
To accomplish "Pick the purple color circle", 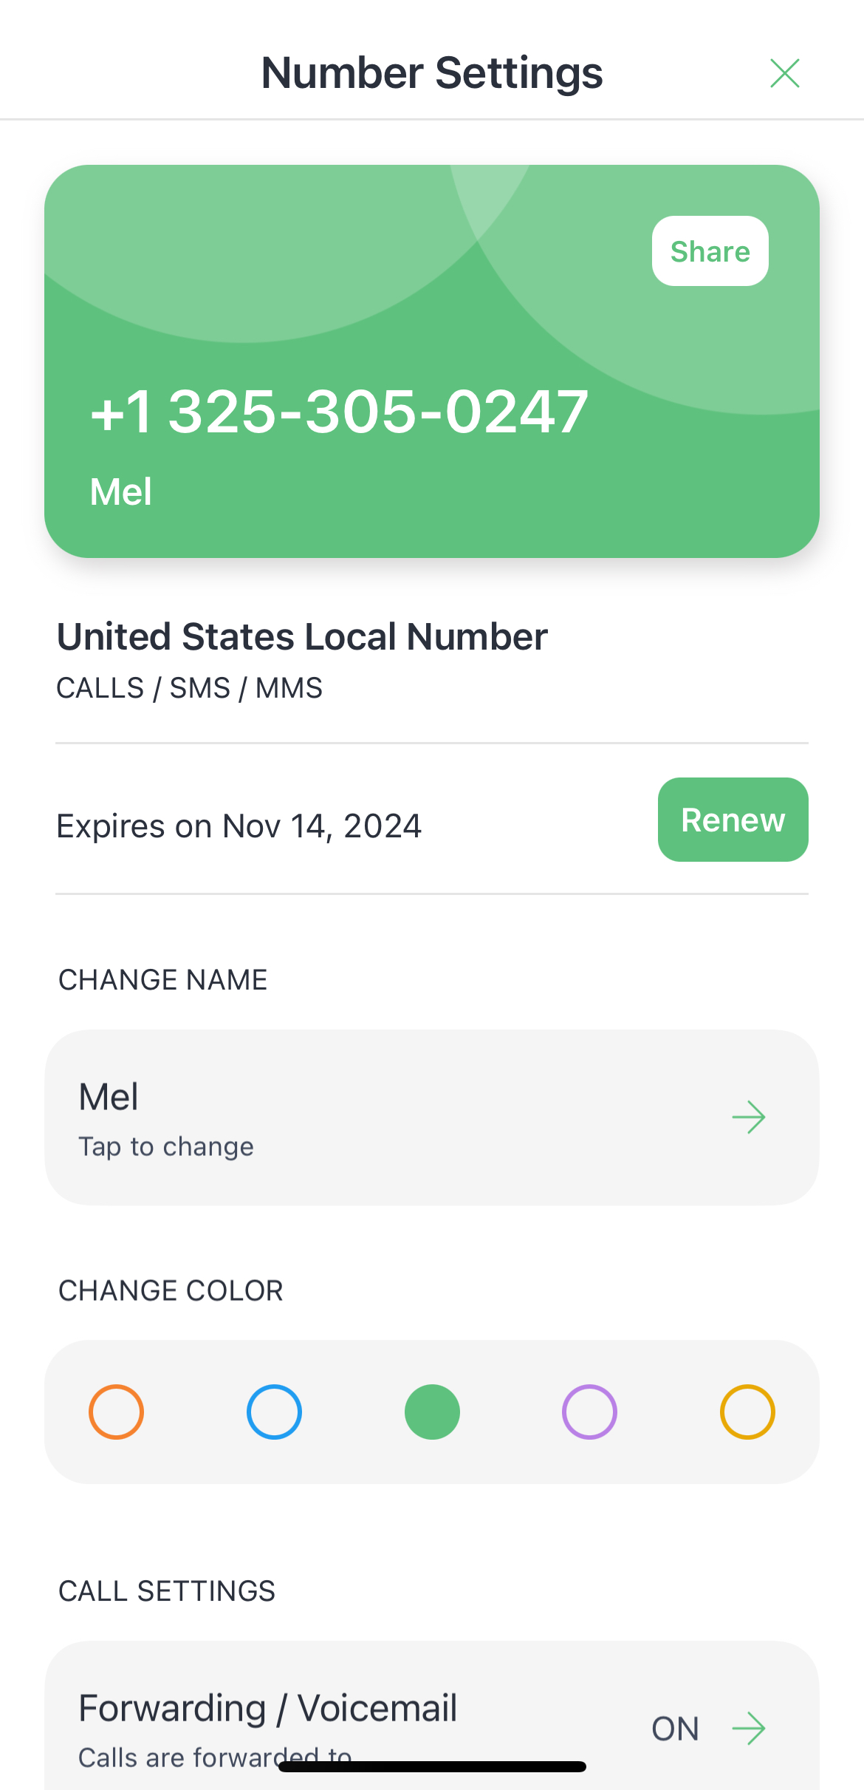I will (589, 1412).
